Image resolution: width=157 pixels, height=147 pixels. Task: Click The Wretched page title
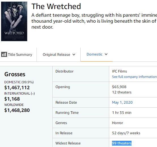(x=56, y=6)
